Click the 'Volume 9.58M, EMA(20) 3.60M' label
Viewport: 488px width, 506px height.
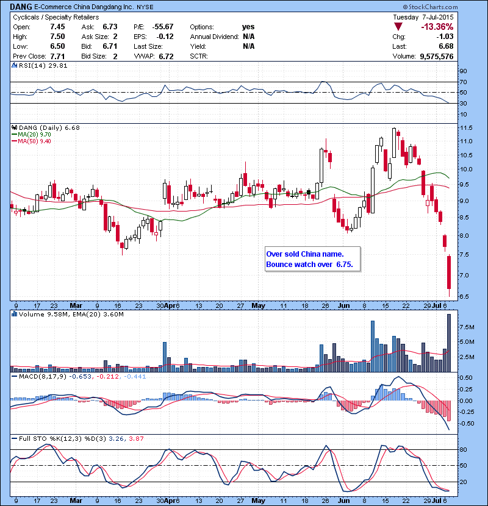tap(71, 314)
